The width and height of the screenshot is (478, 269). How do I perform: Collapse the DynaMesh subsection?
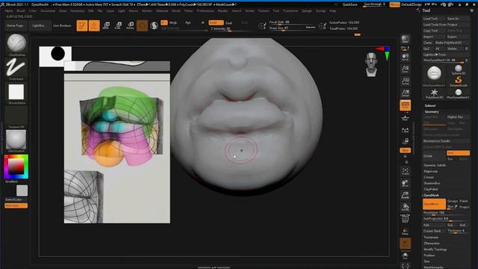[x=432, y=195]
